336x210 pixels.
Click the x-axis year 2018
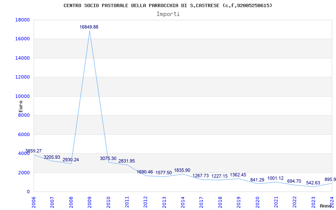coord(220,202)
